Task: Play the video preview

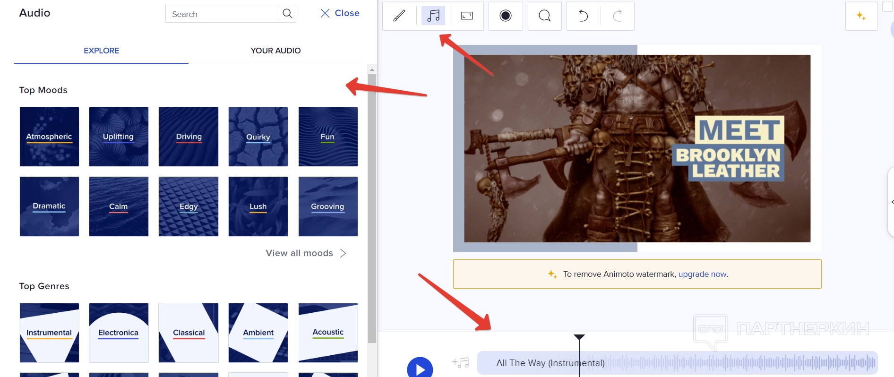Action: click(420, 368)
